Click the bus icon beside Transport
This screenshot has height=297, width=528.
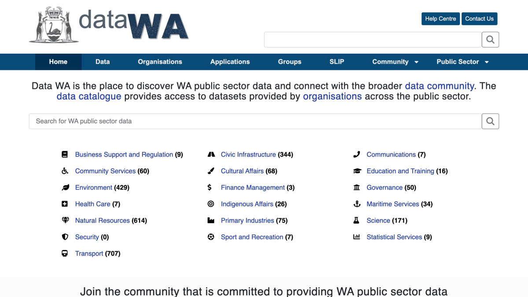point(65,253)
